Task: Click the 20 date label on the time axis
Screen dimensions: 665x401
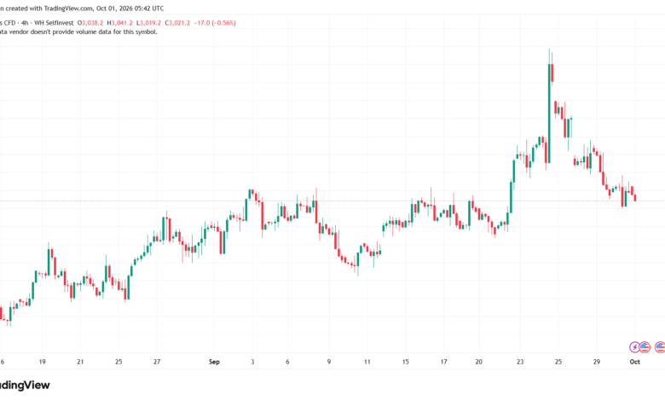Action: click(x=478, y=362)
